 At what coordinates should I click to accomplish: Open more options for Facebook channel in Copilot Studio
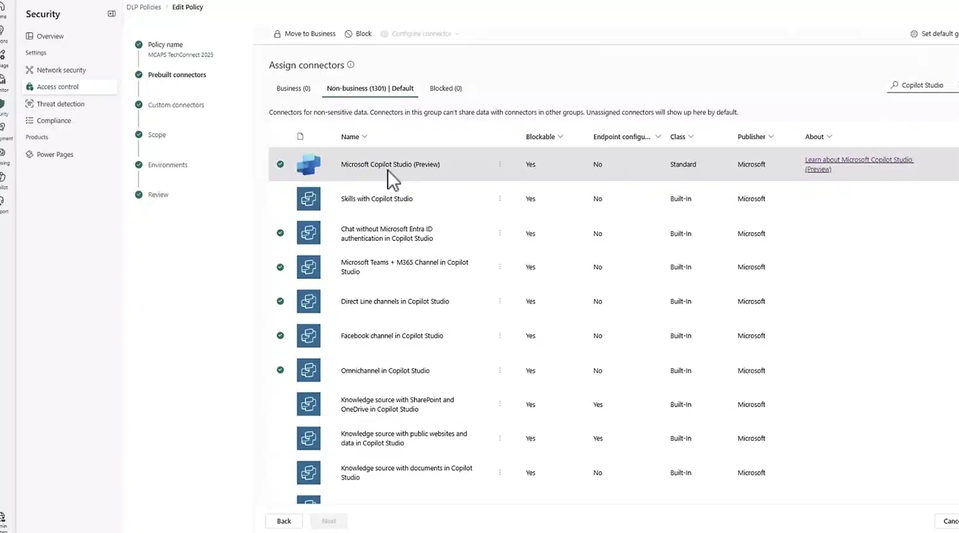tap(500, 336)
